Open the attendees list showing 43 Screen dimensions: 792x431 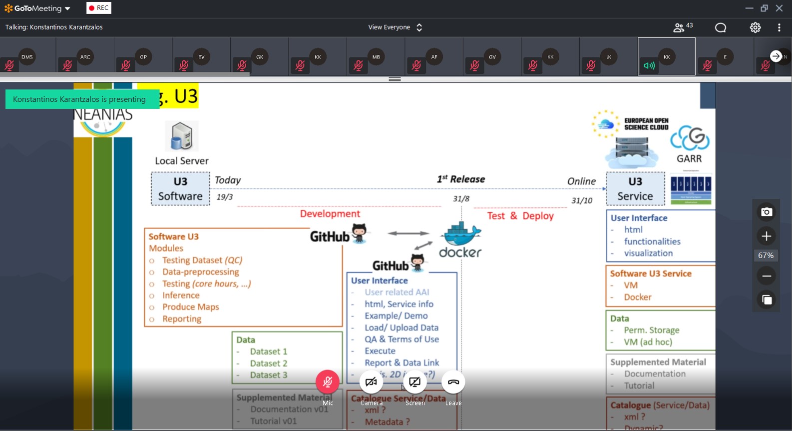pos(683,27)
